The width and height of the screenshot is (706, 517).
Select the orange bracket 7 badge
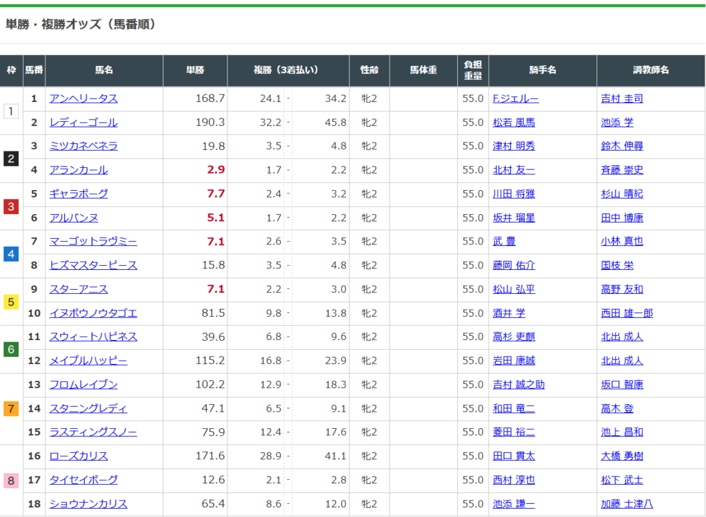point(11,409)
